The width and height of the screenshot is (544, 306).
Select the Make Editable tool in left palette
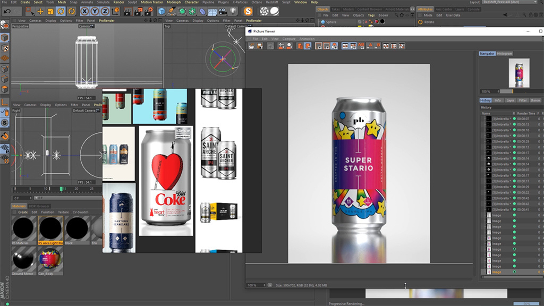point(4,24)
